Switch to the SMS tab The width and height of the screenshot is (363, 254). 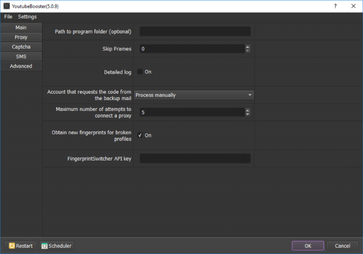pos(21,57)
